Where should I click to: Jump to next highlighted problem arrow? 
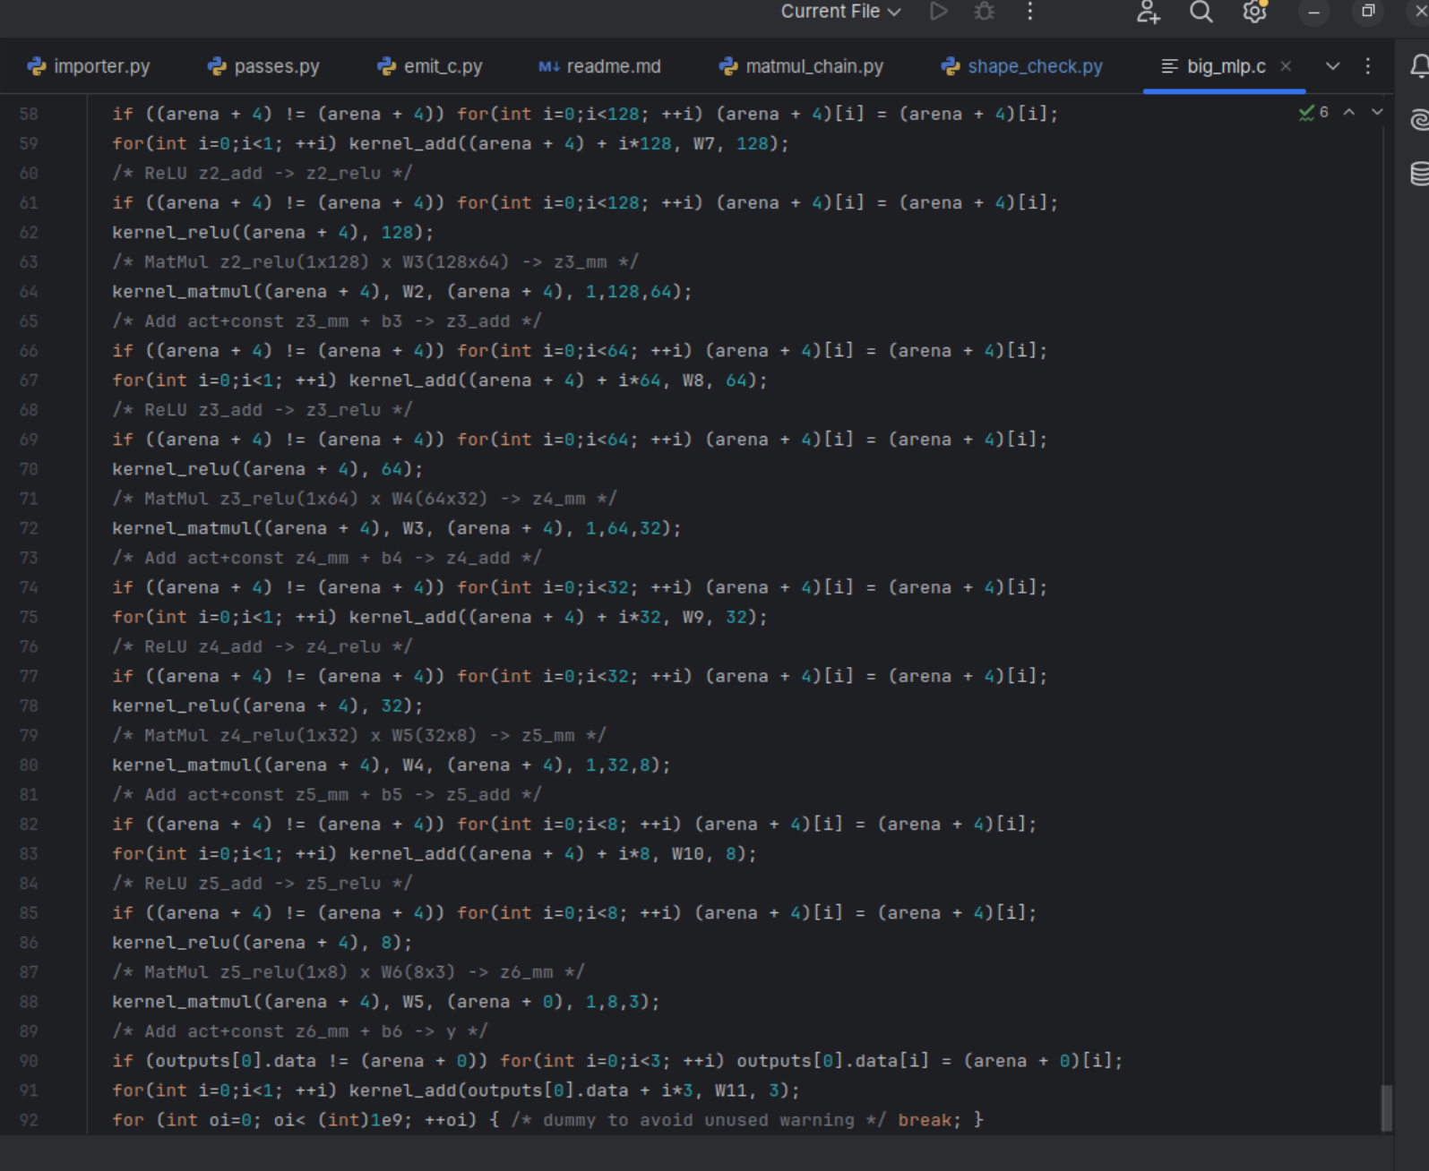pyautogui.click(x=1378, y=113)
